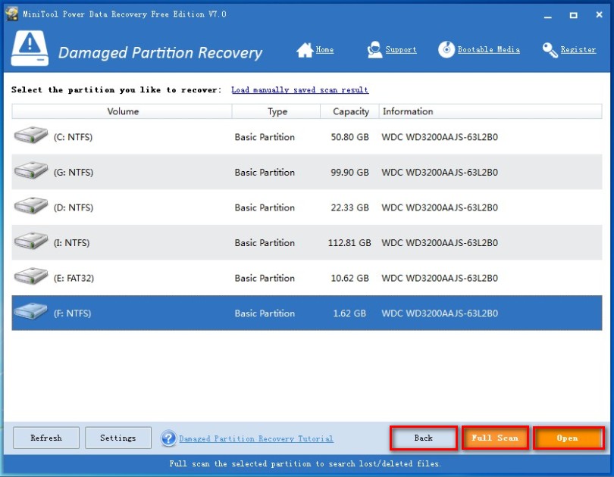The image size is (614, 477).
Task: Click WDC WD3200AAJS-63L2B0 in the E: row
Action: 440,279
